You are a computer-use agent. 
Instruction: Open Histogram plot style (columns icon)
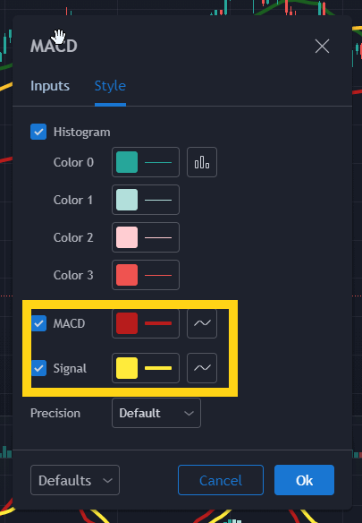202,162
